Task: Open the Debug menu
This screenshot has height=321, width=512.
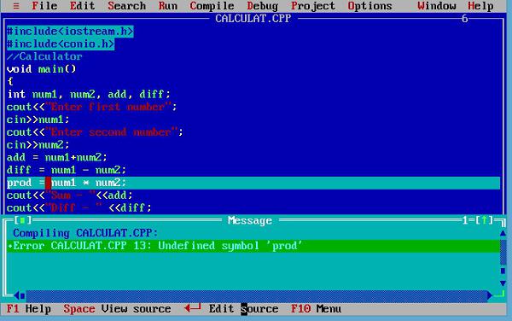Action: 263,6
